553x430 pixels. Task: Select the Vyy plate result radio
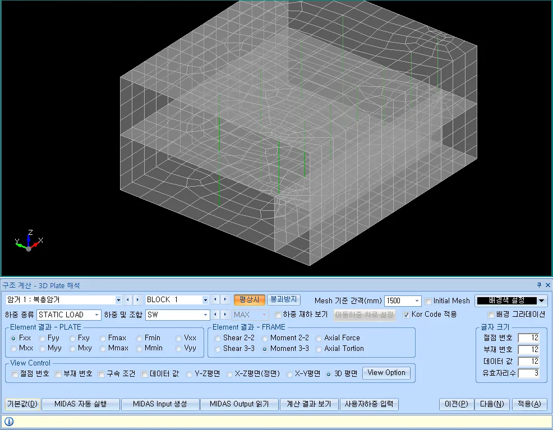coord(178,349)
